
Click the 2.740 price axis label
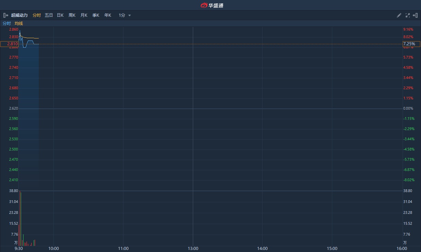[14, 67]
